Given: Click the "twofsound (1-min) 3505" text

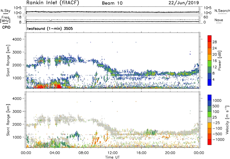Looking at the screenshot, I should 50,28.
